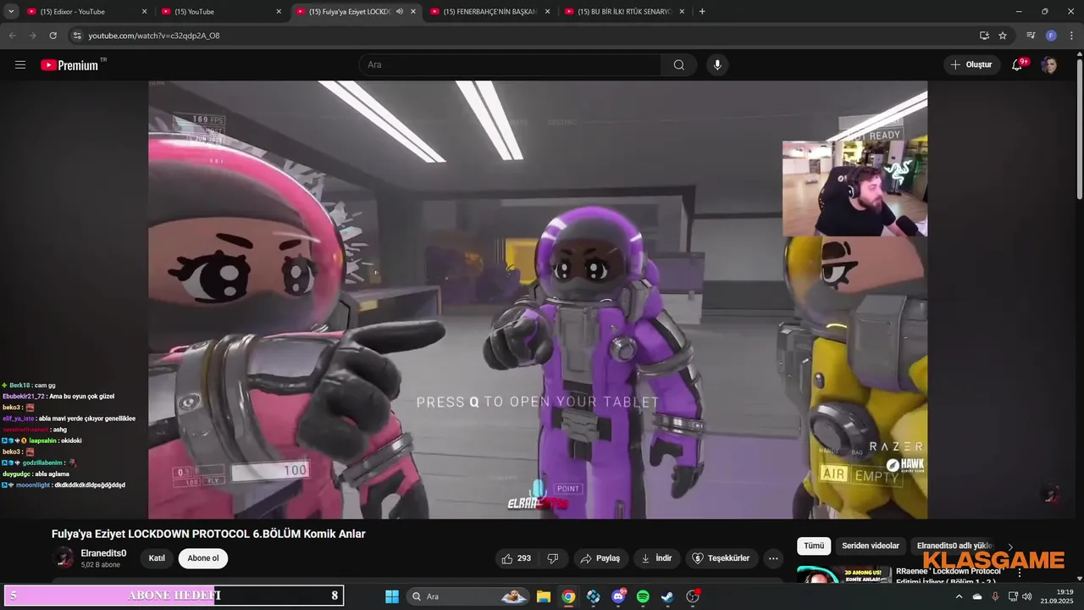This screenshot has width=1084, height=610.
Task: Open the YouTube guide hamburger menu
Action: tap(20, 64)
